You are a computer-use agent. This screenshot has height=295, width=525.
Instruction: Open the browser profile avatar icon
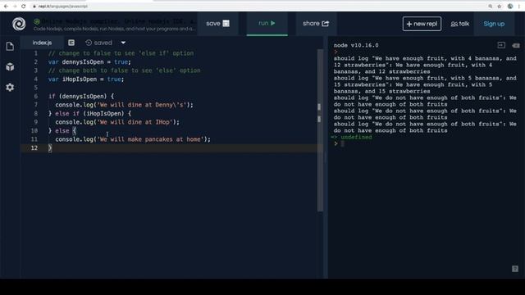[x=510, y=6]
